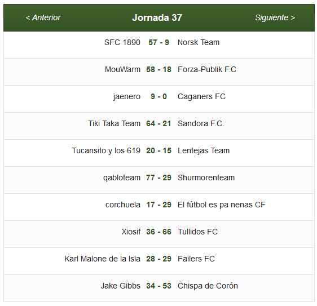Open Caganers FC team
Screen dimensions: 317x306
point(201,97)
